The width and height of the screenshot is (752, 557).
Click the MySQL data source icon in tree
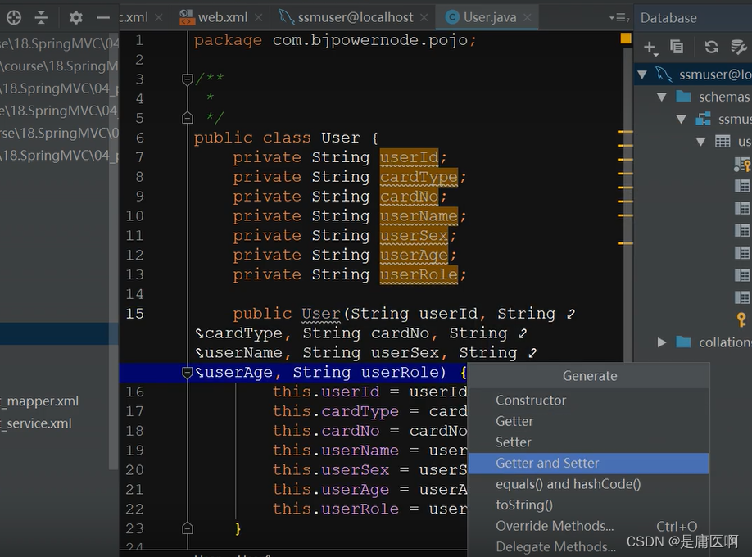pos(664,75)
